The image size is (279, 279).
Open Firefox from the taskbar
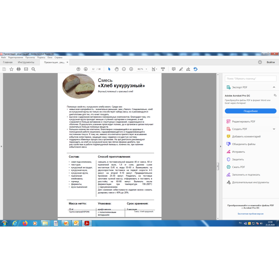[25, 223]
